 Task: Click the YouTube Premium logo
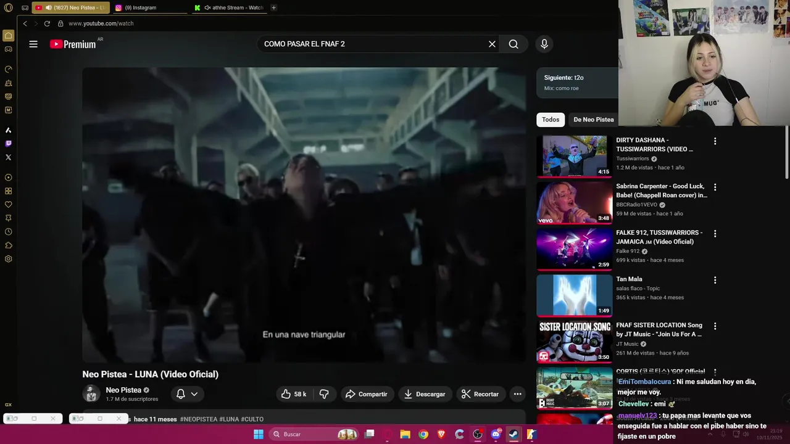(x=73, y=44)
